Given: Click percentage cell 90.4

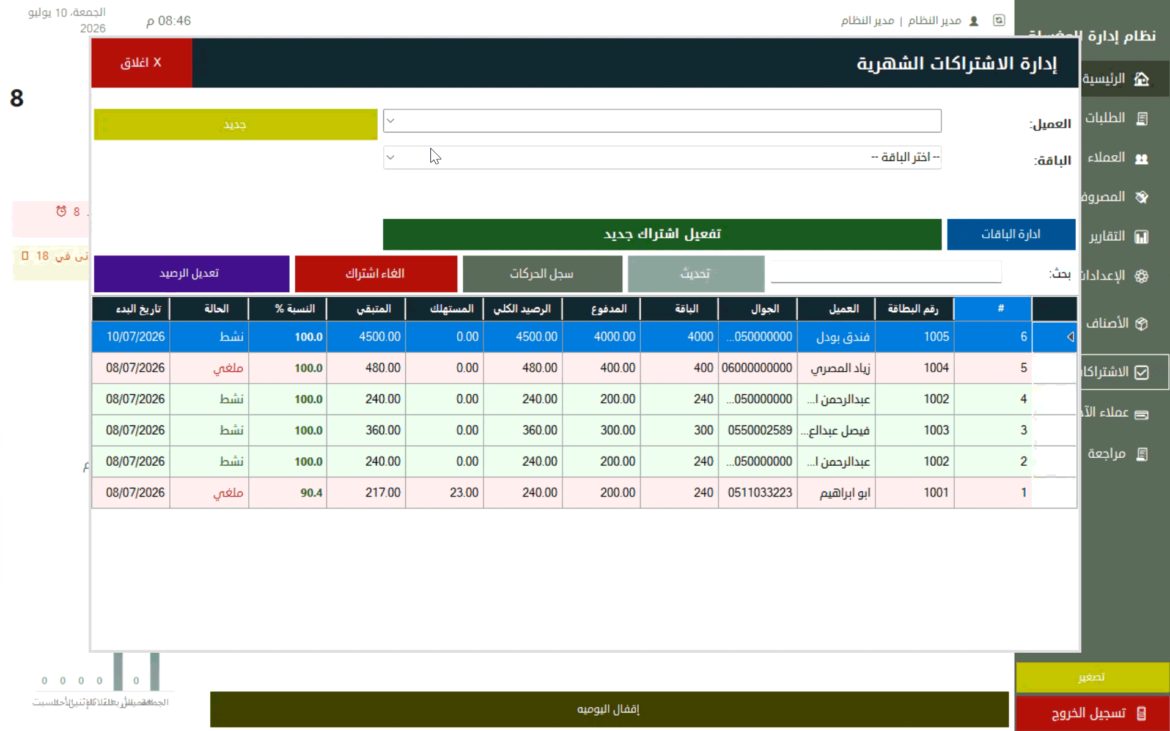Looking at the screenshot, I should [x=288, y=493].
